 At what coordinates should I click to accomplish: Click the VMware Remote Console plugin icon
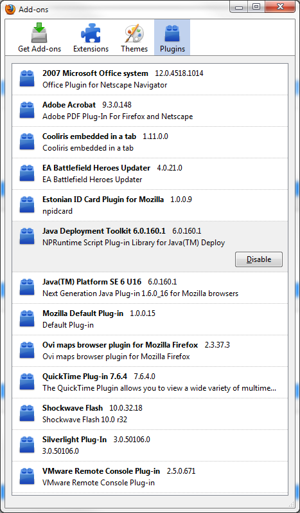click(x=27, y=476)
